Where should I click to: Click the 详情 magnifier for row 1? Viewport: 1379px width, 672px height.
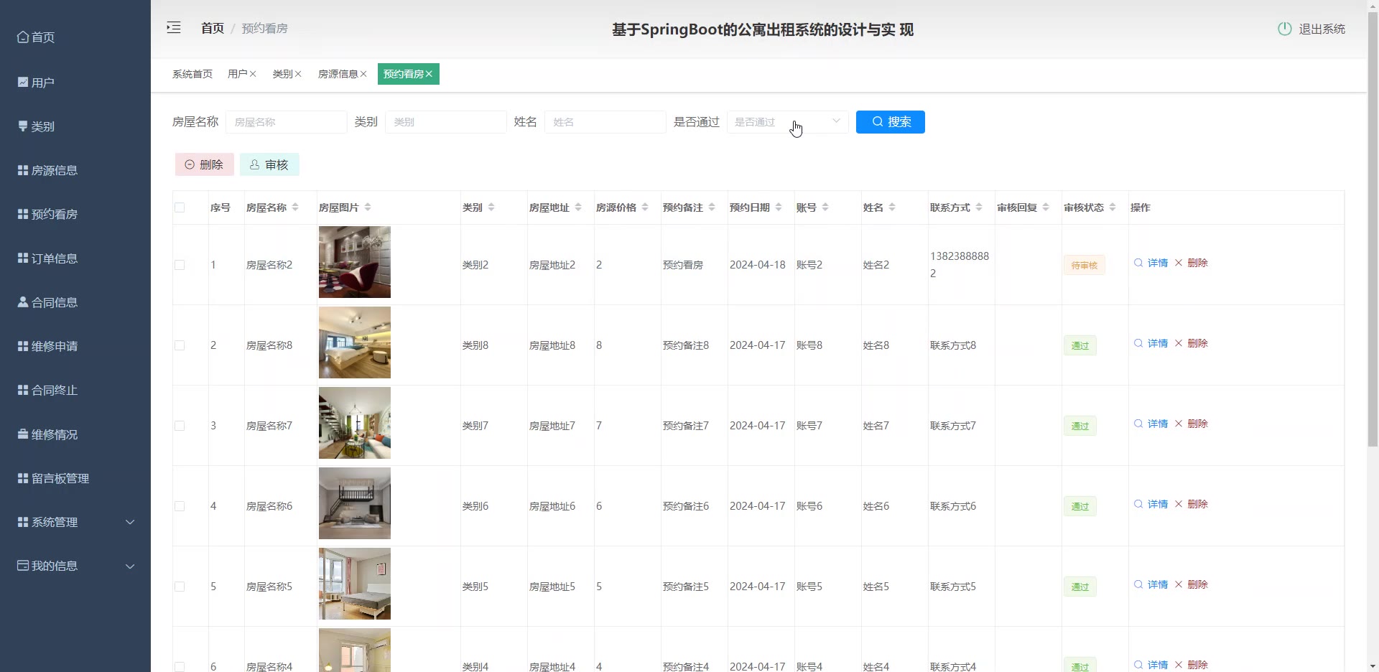[1138, 263]
